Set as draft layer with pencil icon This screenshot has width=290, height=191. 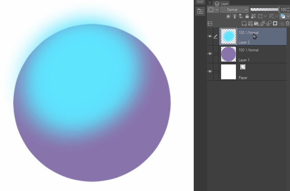[x=241, y=16]
